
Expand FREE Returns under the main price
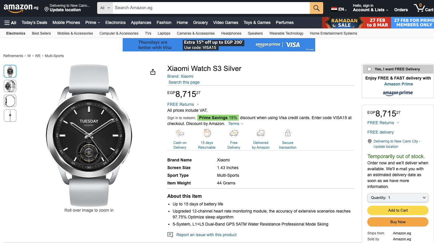[183, 104]
